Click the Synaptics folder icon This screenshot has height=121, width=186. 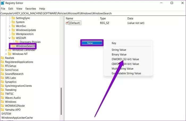point(2,82)
